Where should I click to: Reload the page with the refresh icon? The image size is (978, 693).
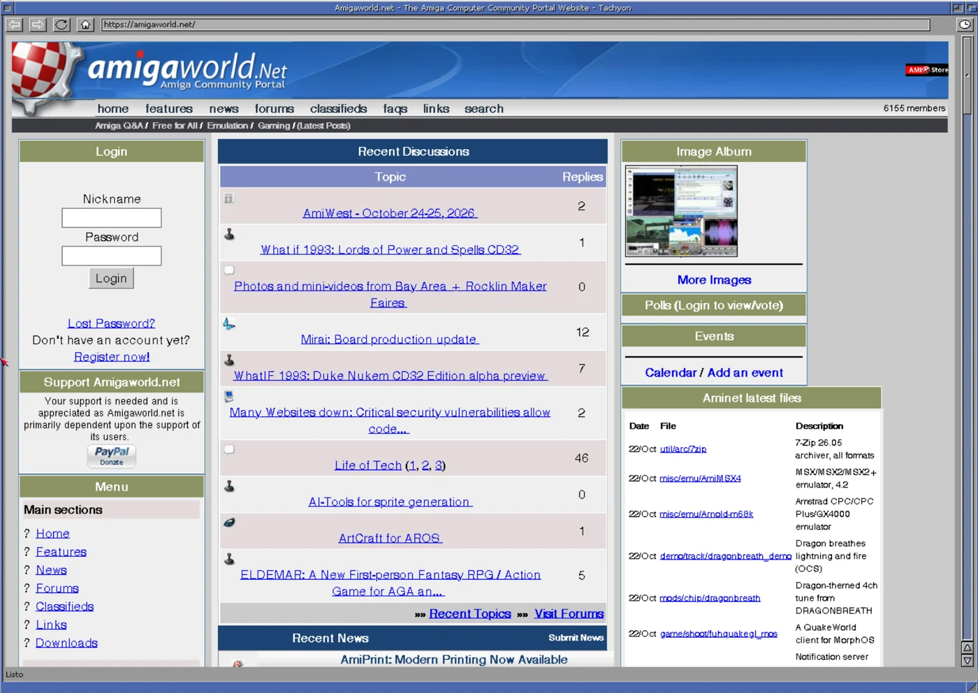61,24
